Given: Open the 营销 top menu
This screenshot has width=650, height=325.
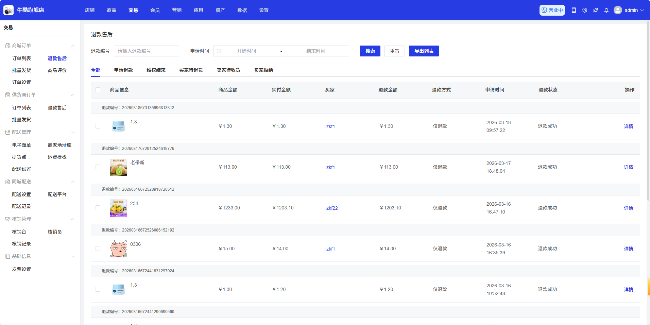Looking at the screenshot, I should pos(176,10).
